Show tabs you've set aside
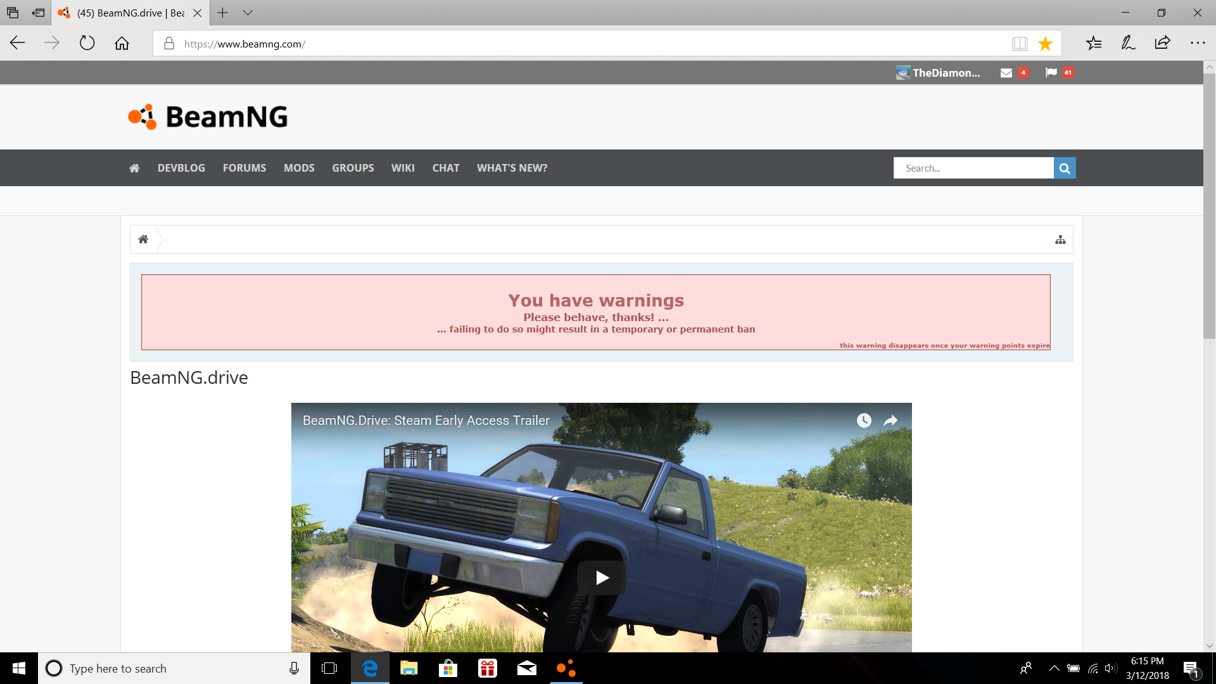Viewport: 1216px width, 684px height. (x=13, y=13)
